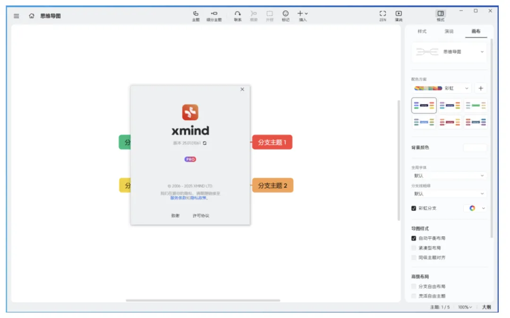Click the canvas vertical scrollbar
This screenshot has width=510, height=318.
(x=399, y=161)
